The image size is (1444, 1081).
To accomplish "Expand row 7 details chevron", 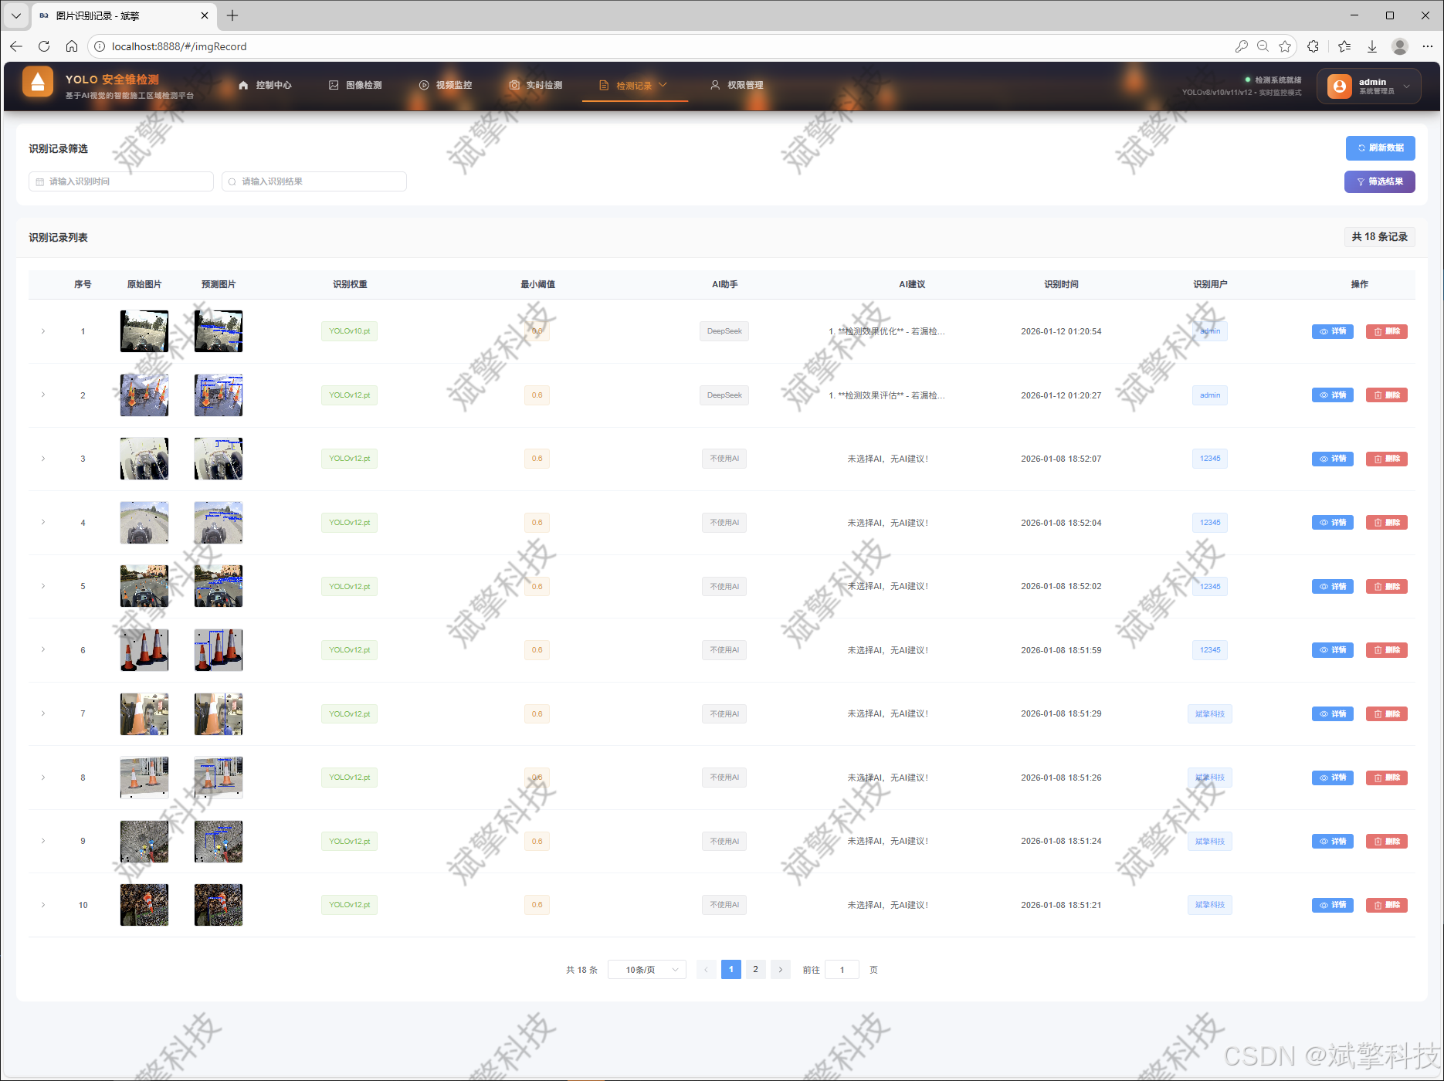I will (43, 713).
